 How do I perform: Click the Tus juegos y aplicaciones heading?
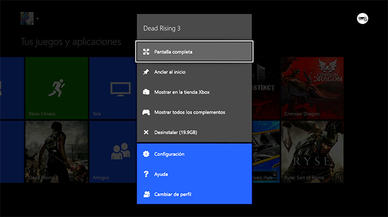(x=71, y=42)
